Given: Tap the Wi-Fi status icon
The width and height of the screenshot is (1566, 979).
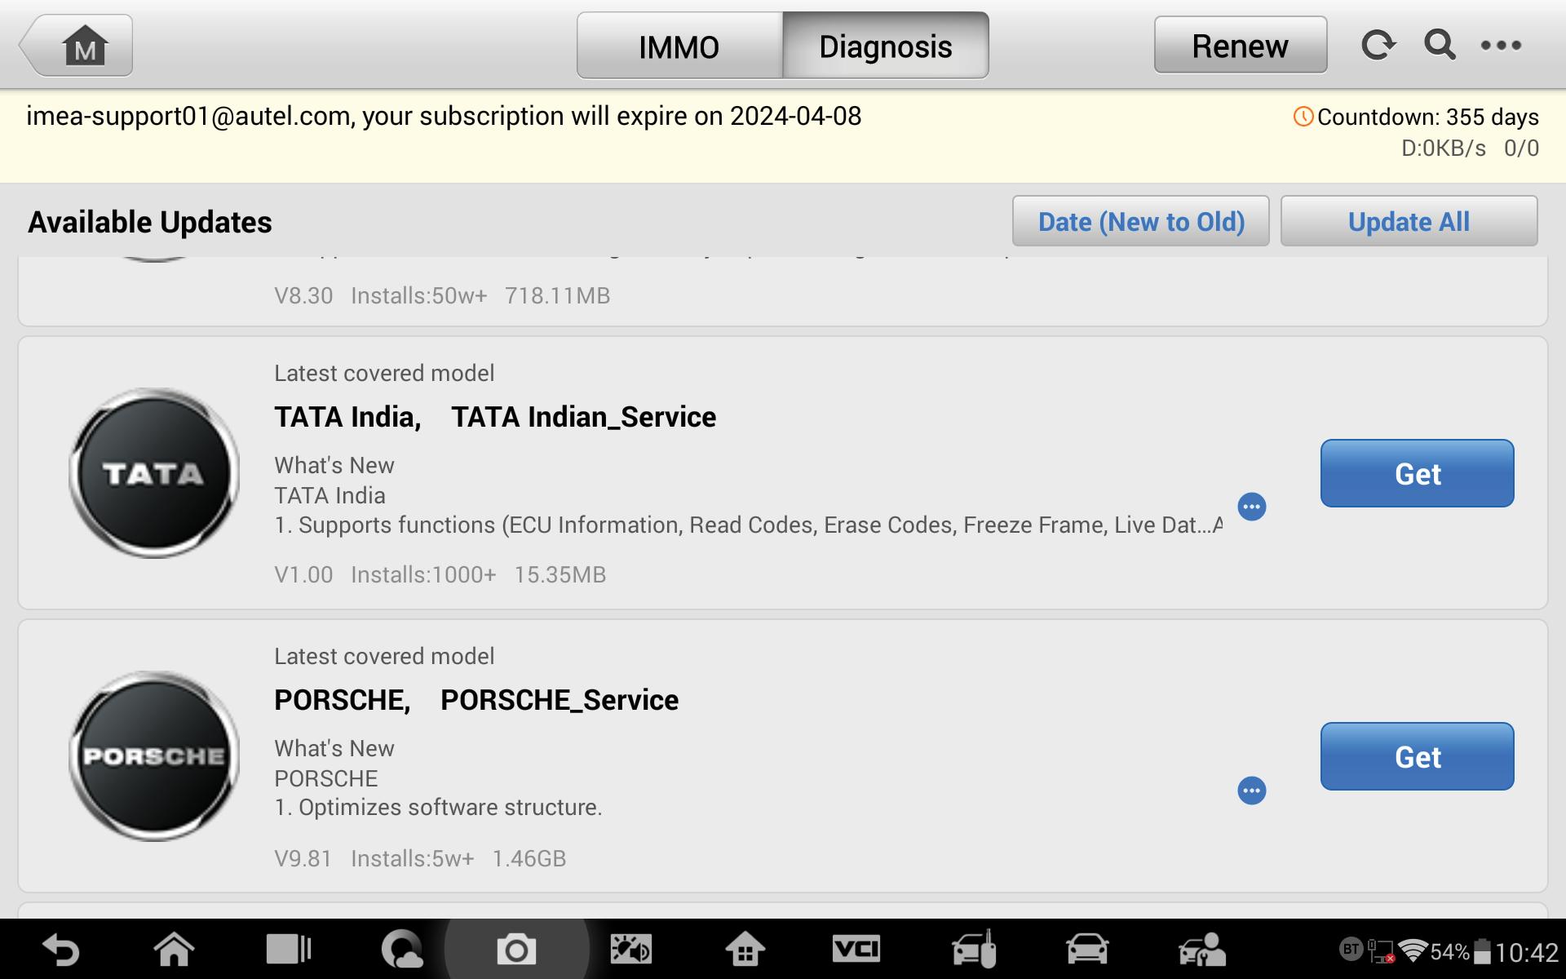Looking at the screenshot, I should click(x=1412, y=951).
